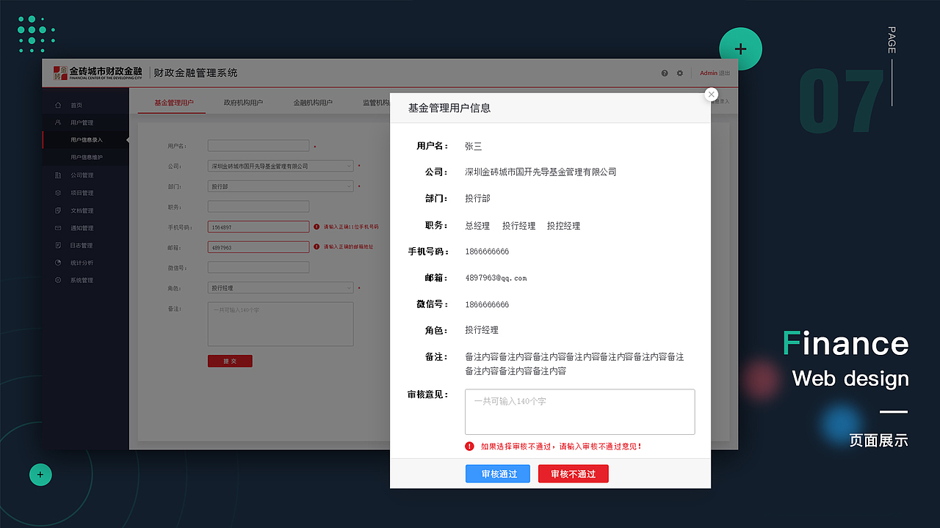Click the 系统管理 gear icon in sidebar
This screenshot has height=528, width=940.
[58, 280]
